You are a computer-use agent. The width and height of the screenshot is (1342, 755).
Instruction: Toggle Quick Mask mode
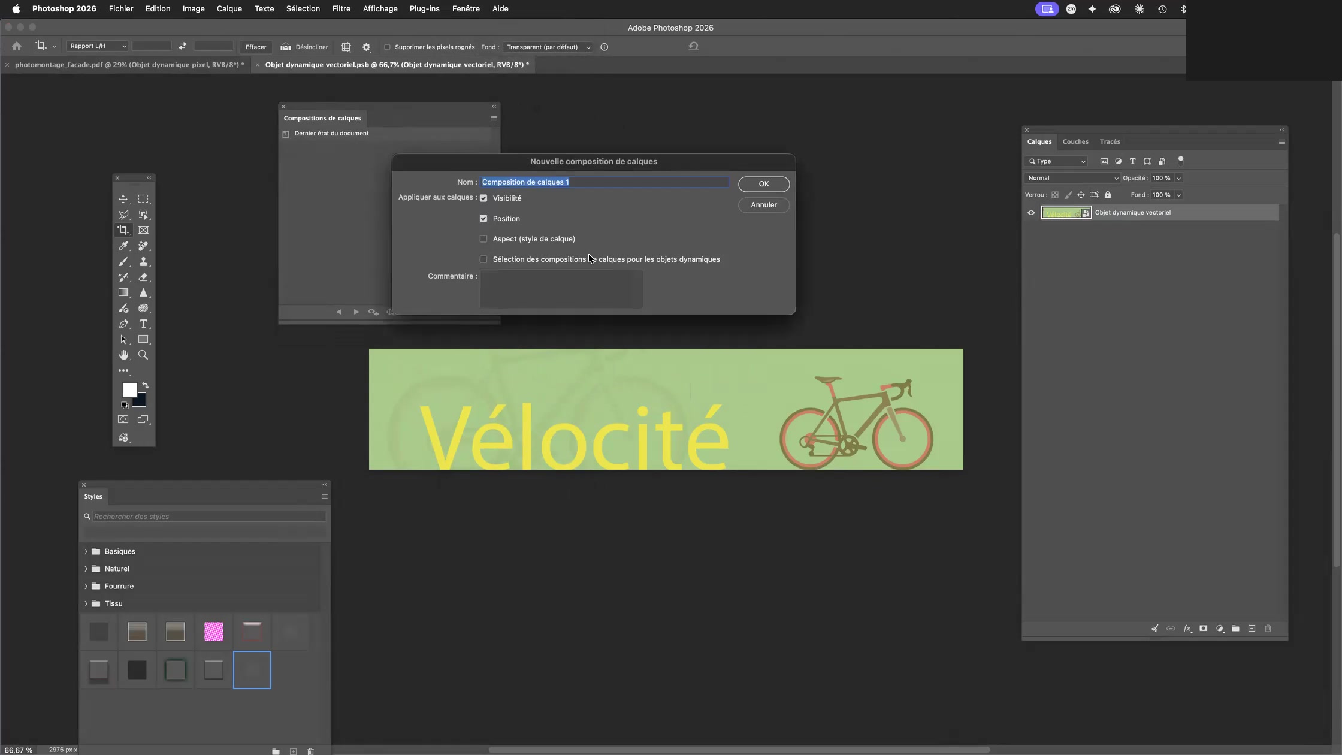click(123, 419)
